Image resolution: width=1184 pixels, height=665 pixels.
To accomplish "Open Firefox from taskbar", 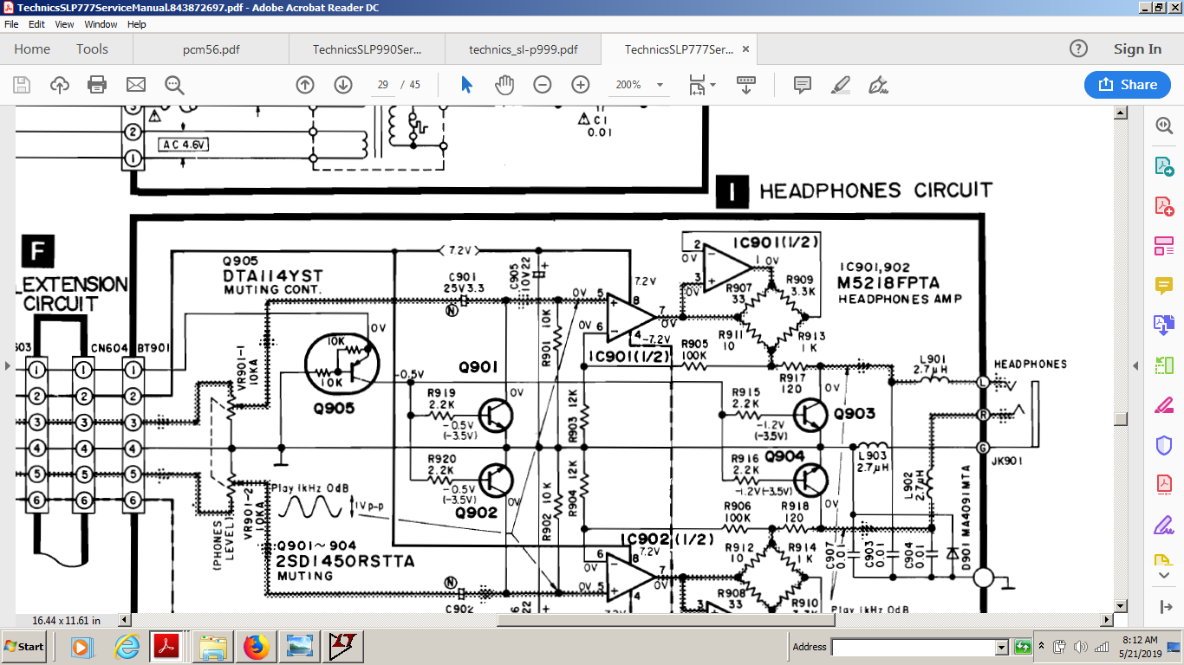I will click(256, 646).
